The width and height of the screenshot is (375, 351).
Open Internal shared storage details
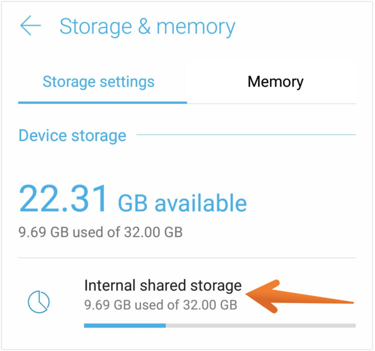tap(163, 286)
